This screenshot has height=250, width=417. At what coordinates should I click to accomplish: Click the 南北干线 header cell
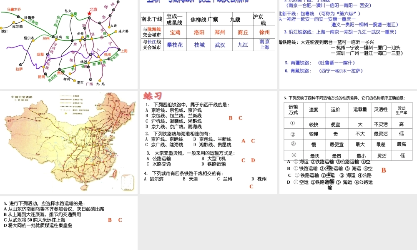pos(152,19)
